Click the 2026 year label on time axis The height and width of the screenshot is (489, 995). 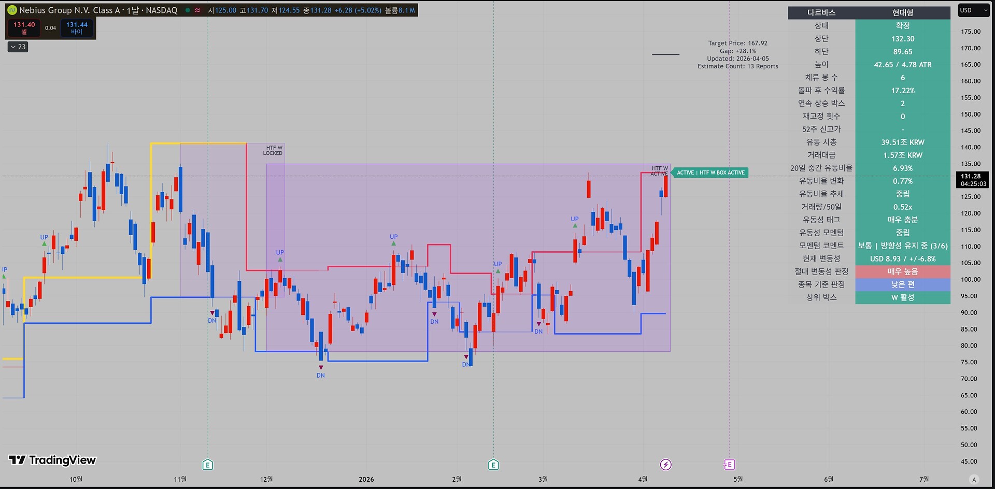(366, 480)
